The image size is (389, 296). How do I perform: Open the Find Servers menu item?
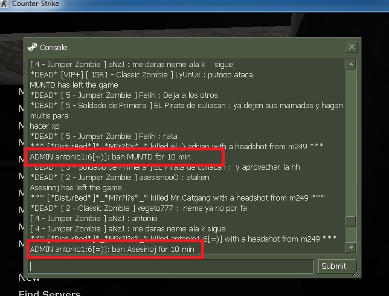coord(50,293)
